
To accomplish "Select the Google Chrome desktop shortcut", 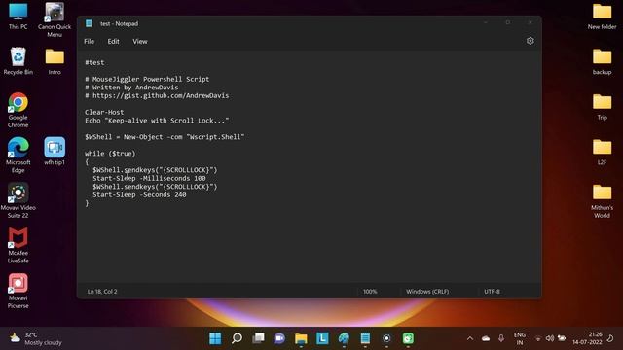I will point(18,110).
